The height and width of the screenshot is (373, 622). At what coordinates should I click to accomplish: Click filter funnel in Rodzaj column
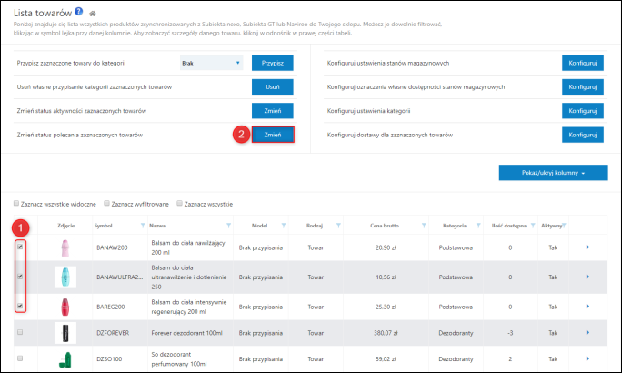click(338, 226)
